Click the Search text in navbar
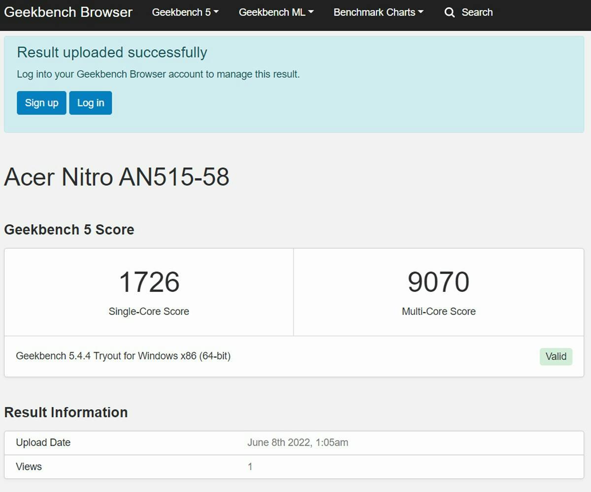Viewport: 591px width, 492px height. pos(477,12)
